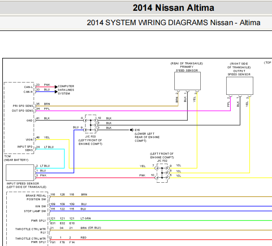Click the "THROTTLE CTRL MTR RLY" label
Image resolution: width=272 pixels, height=246 pixels.
30,231
